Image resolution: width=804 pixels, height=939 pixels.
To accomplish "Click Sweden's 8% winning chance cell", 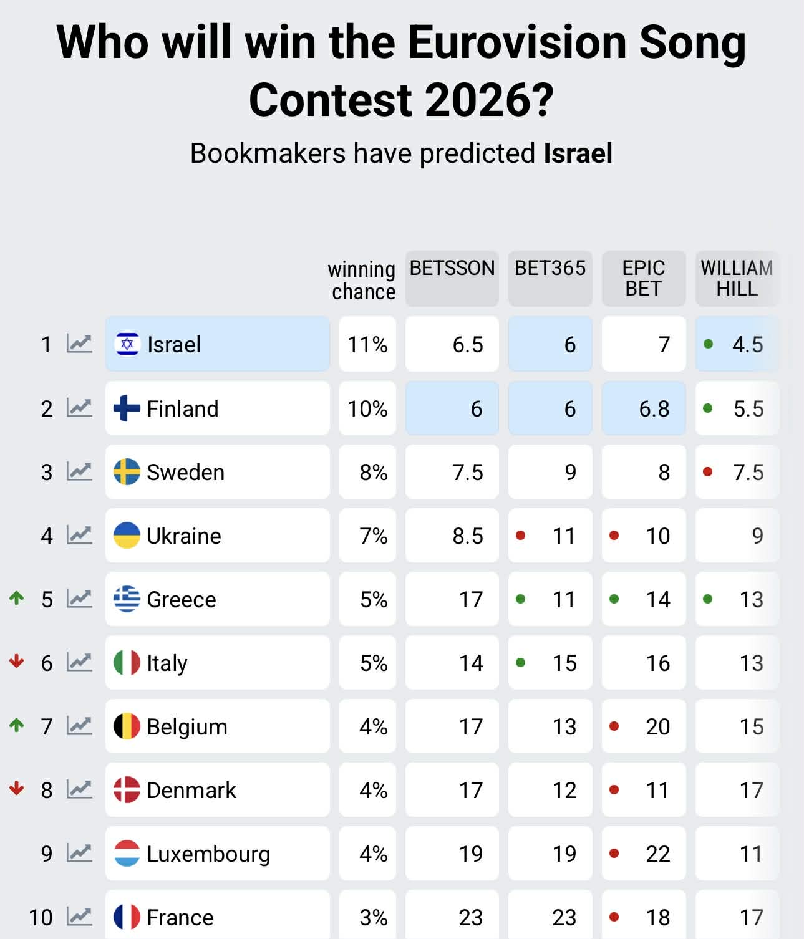I will click(x=367, y=472).
